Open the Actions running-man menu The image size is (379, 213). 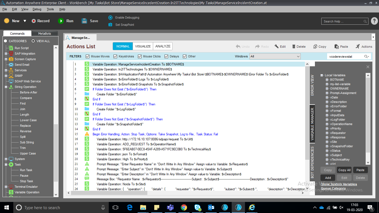pos(358,46)
